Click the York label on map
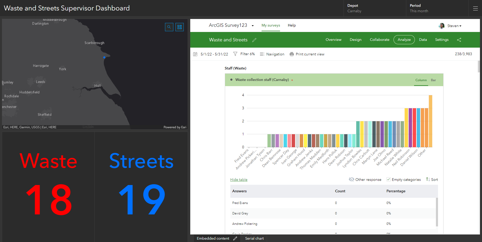Screen dimensions: 482x242 (62, 69)
